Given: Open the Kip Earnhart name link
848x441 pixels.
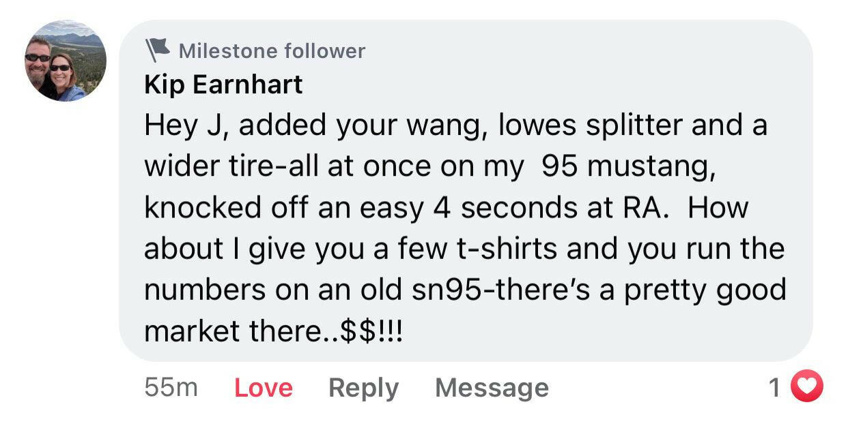Looking at the screenshot, I should click(x=223, y=85).
